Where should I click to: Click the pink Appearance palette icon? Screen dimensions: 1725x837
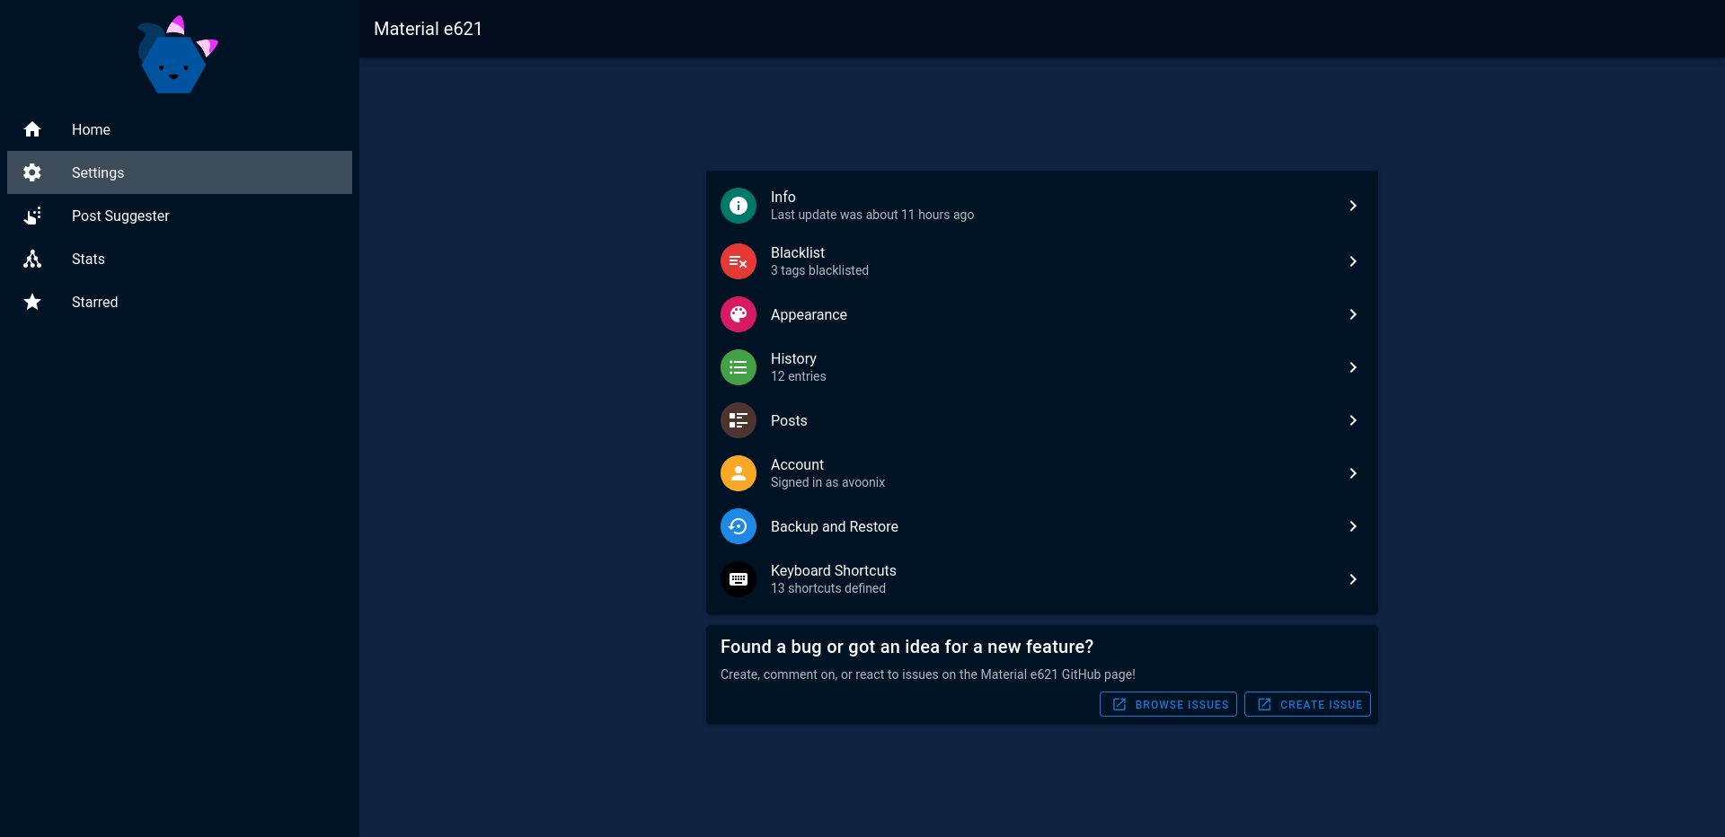coord(739,314)
